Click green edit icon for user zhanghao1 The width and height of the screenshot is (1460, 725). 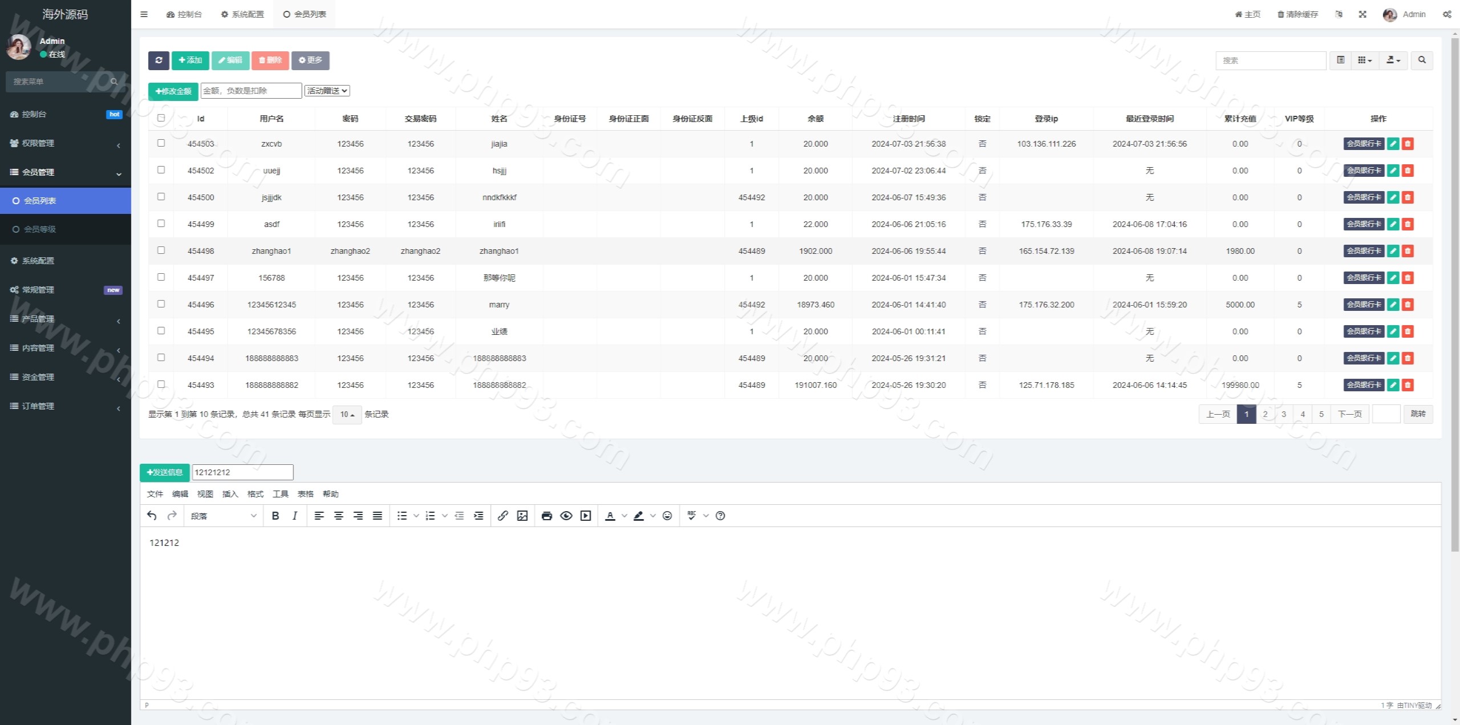[1393, 251]
